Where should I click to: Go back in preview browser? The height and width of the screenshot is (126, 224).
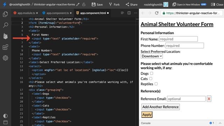(143, 13)
